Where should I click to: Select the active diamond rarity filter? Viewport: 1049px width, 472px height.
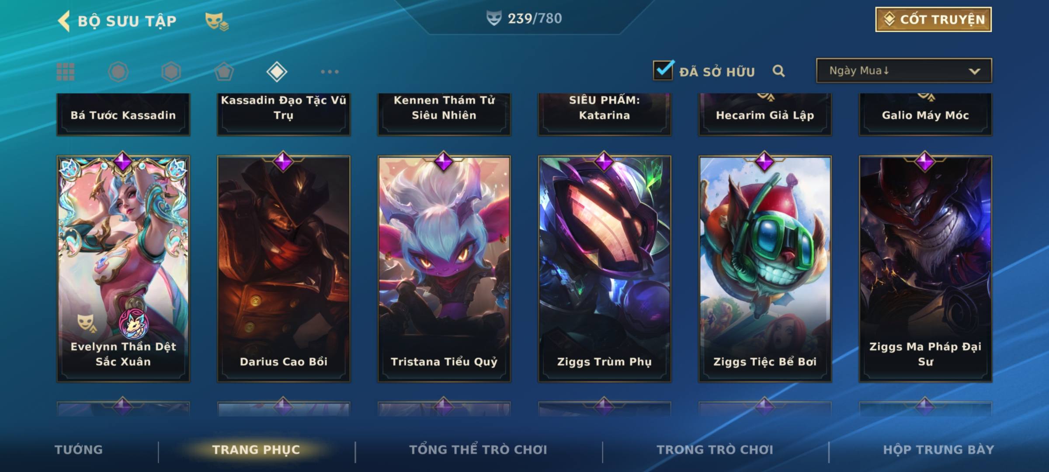coord(277,72)
